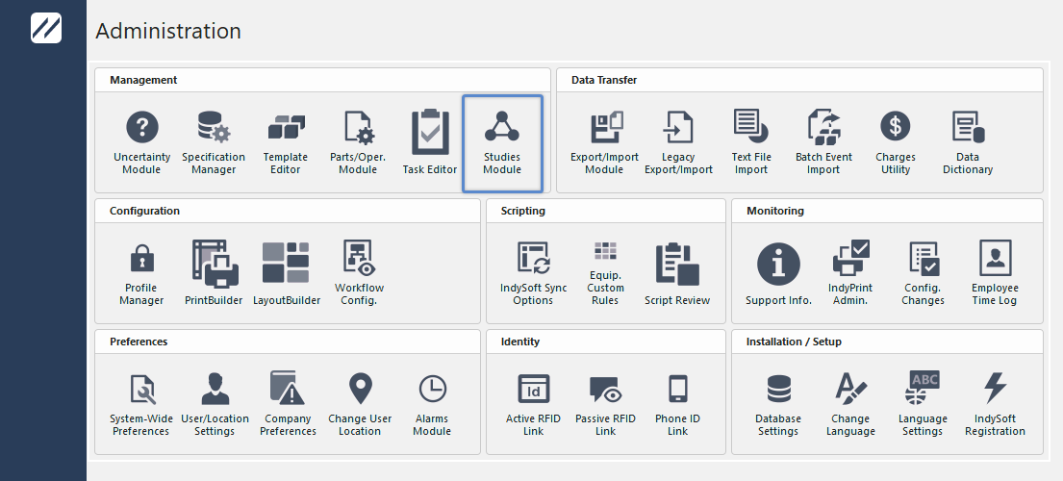Image resolution: width=1063 pixels, height=481 pixels.
Task: Click the Identity section header
Action: click(520, 342)
